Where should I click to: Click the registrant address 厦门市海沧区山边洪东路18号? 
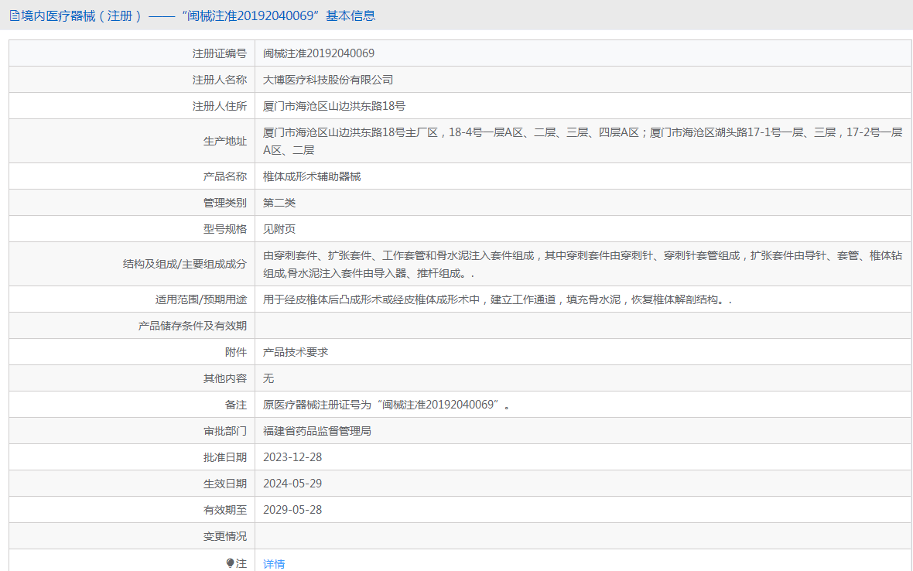(334, 106)
